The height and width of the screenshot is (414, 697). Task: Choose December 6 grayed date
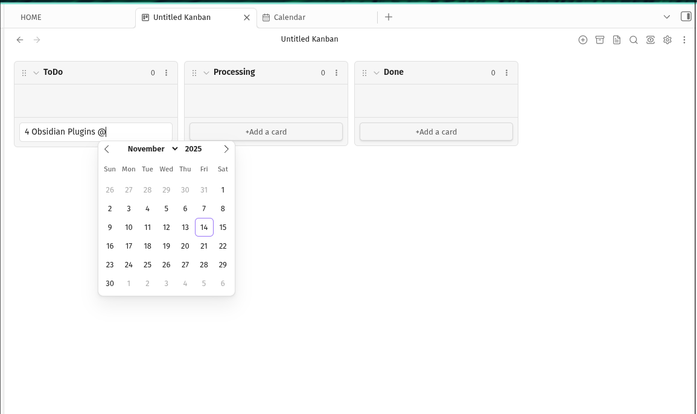point(223,283)
